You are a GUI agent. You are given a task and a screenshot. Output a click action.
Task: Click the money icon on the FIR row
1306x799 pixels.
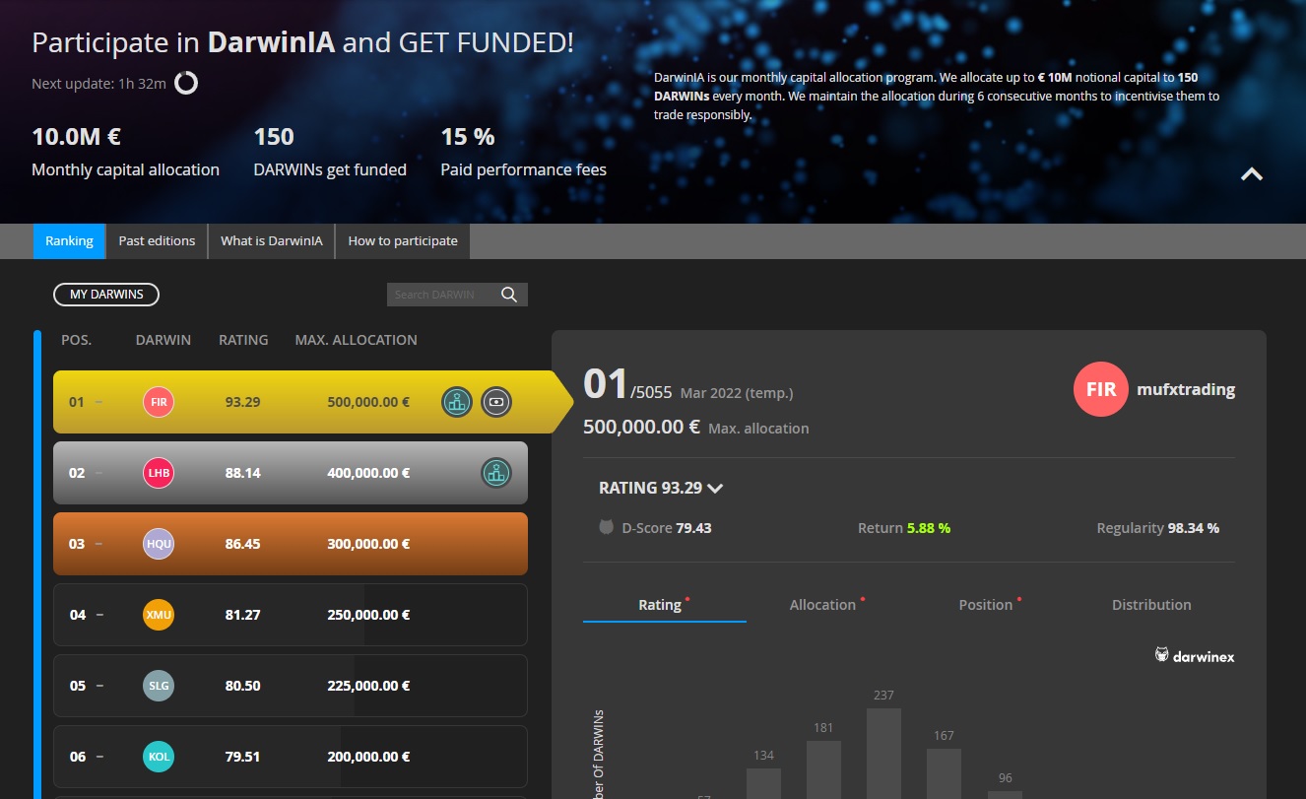coord(496,402)
